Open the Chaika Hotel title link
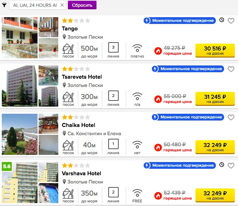The height and width of the screenshot is (206, 238). click(x=79, y=125)
